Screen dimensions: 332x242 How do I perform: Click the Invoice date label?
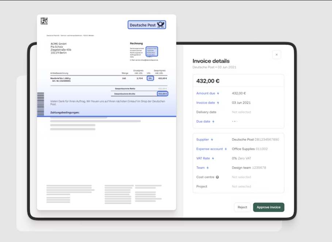pos(206,103)
